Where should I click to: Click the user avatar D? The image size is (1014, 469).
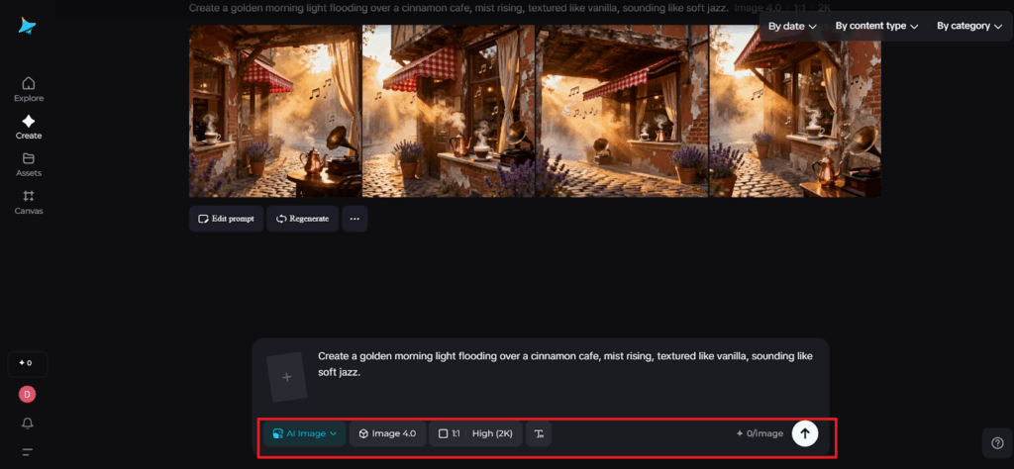[x=28, y=394]
